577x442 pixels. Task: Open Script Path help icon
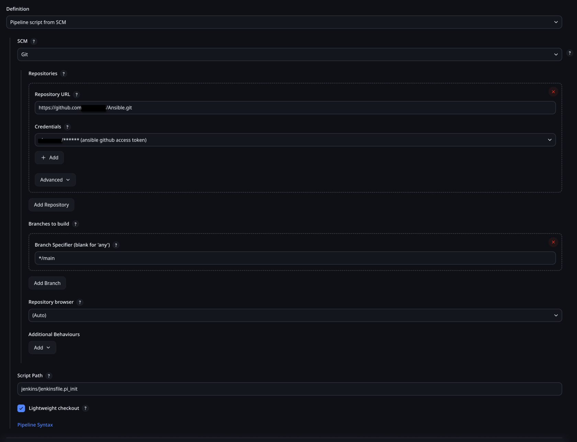pos(49,376)
